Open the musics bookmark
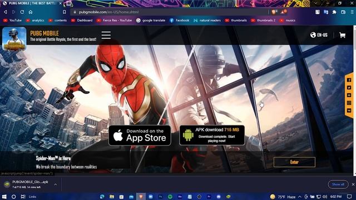This screenshot has width=356, height=200. coord(288,21)
